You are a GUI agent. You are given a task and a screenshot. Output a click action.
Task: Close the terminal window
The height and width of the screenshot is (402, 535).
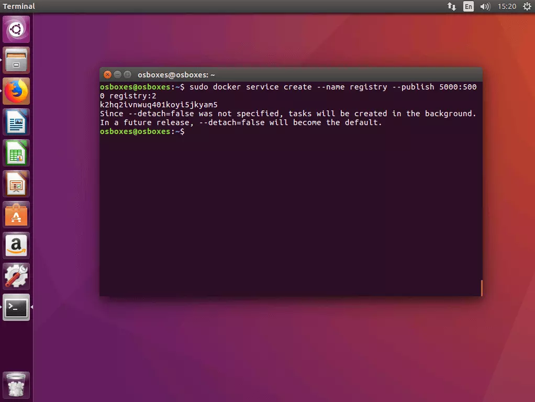[107, 74]
